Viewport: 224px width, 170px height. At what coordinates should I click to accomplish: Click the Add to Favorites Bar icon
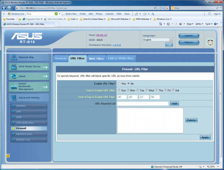point(20,19)
